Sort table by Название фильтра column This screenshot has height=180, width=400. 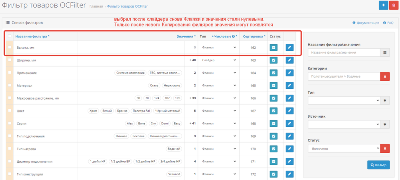pyautogui.click(x=32, y=36)
